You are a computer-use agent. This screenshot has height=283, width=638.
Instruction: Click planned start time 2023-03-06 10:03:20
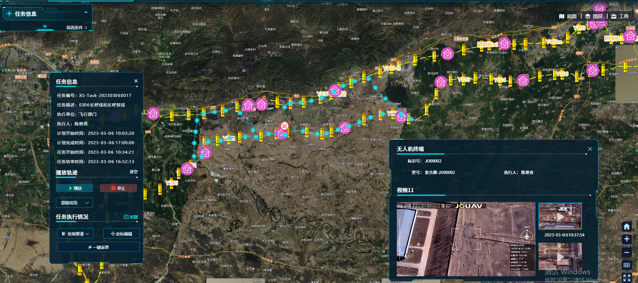111,133
